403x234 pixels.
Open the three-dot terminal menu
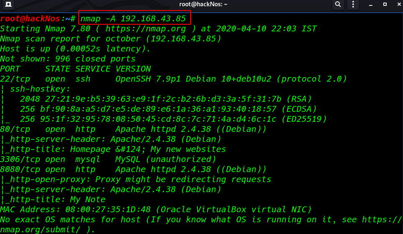(353, 4)
